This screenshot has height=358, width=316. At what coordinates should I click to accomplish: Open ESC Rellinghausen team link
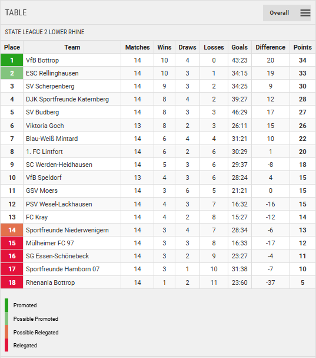pos(52,73)
